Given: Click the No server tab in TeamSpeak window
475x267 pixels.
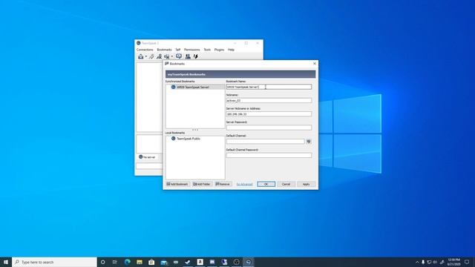Looking at the screenshot, I should [148, 157].
